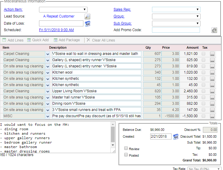Open the Created date calendar icon
The image size is (223, 170).
175,137
